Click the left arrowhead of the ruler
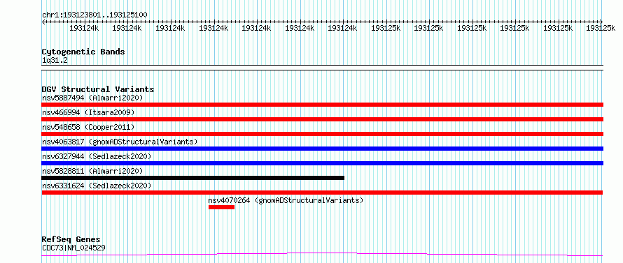 click(x=43, y=22)
